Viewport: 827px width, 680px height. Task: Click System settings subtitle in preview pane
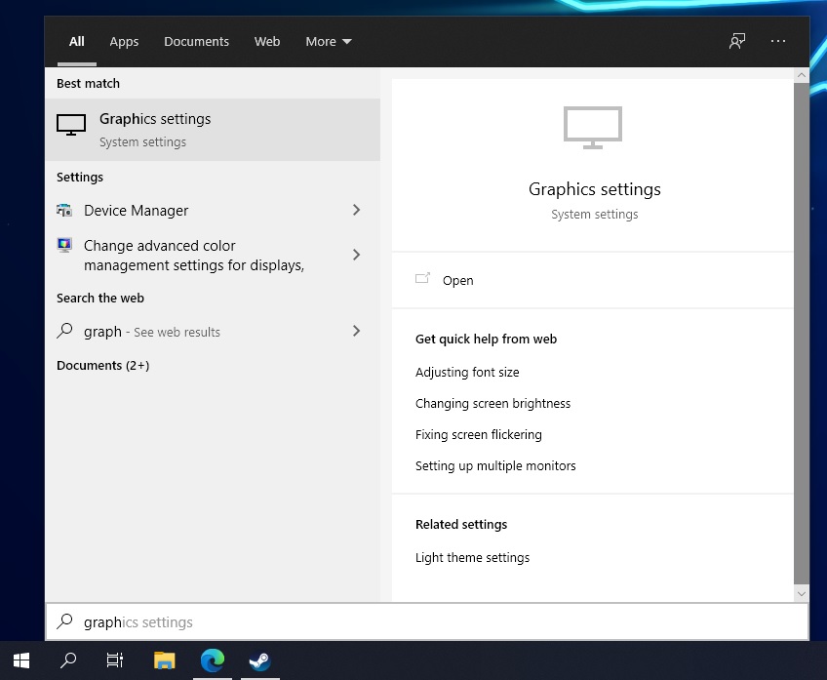click(x=595, y=215)
